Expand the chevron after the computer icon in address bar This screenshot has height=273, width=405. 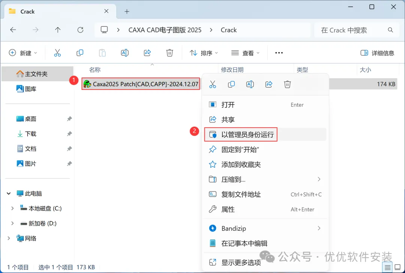[x=118, y=30]
